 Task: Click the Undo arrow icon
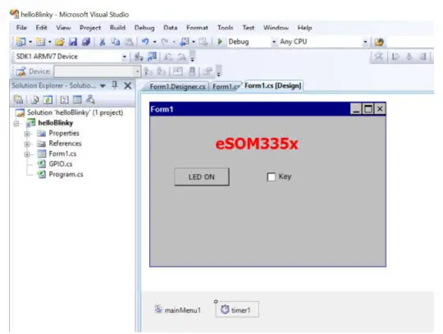tap(145, 42)
